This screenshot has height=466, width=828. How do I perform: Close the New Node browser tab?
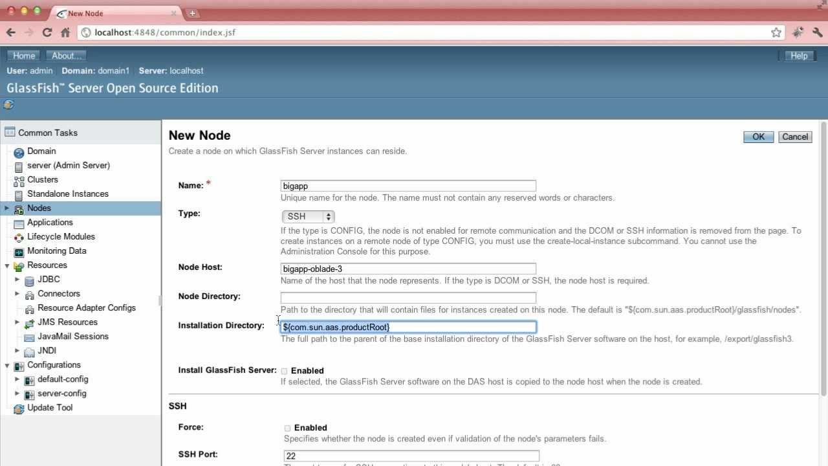coord(174,13)
